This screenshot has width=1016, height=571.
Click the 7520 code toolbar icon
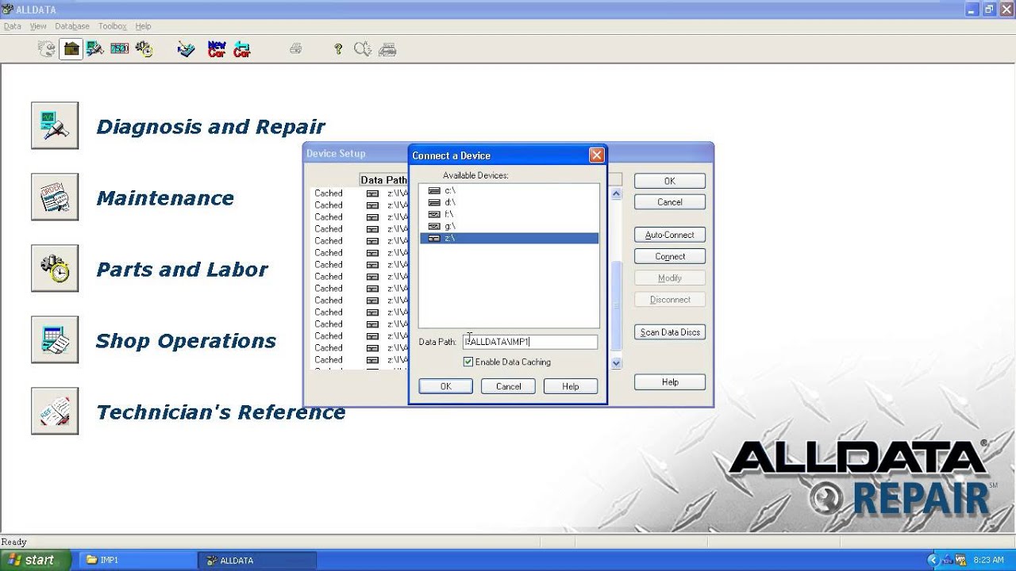point(120,49)
